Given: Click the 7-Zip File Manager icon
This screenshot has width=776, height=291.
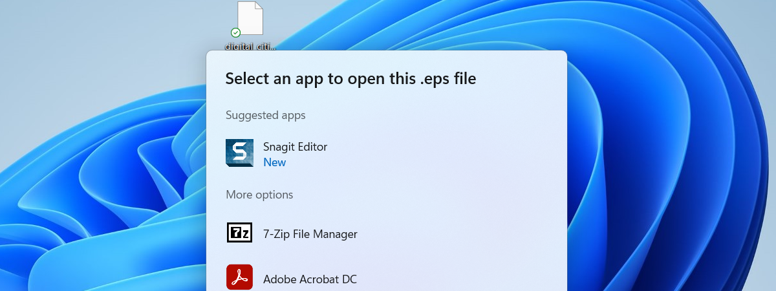Looking at the screenshot, I should pos(239,233).
